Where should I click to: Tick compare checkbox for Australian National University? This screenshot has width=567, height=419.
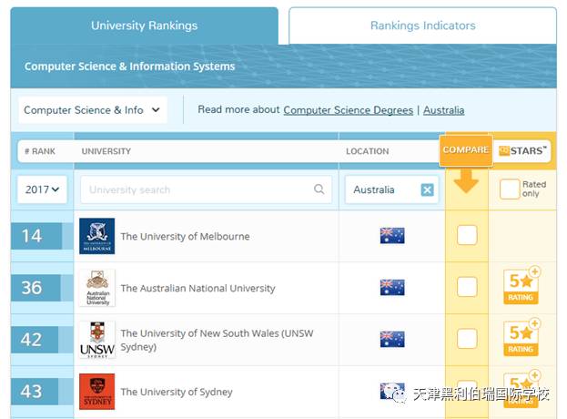pos(467,287)
